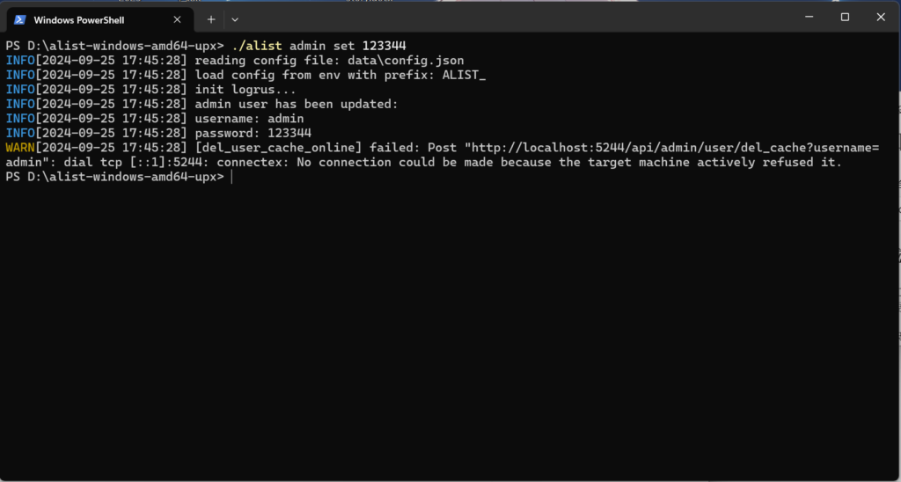Click the yellow WARN label
Image resolution: width=901 pixels, height=482 pixels.
[x=20, y=148]
